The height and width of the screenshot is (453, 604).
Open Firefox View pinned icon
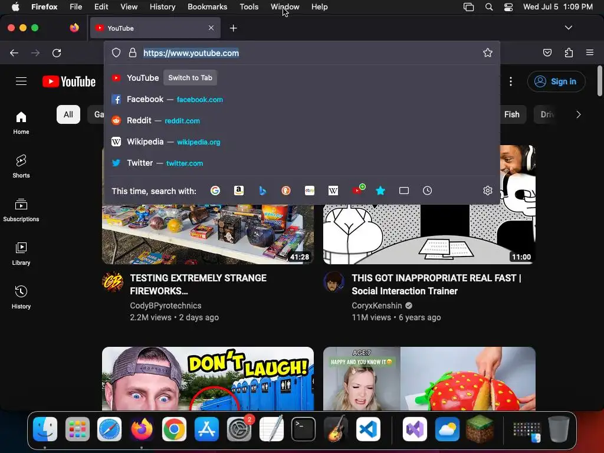[74, 28]
